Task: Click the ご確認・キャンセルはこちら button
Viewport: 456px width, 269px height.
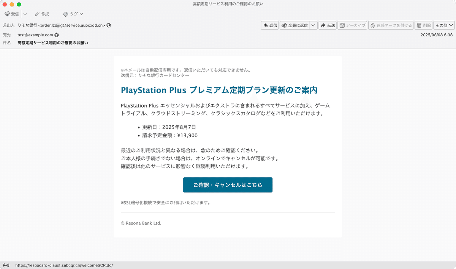Action: pos(228,185)
